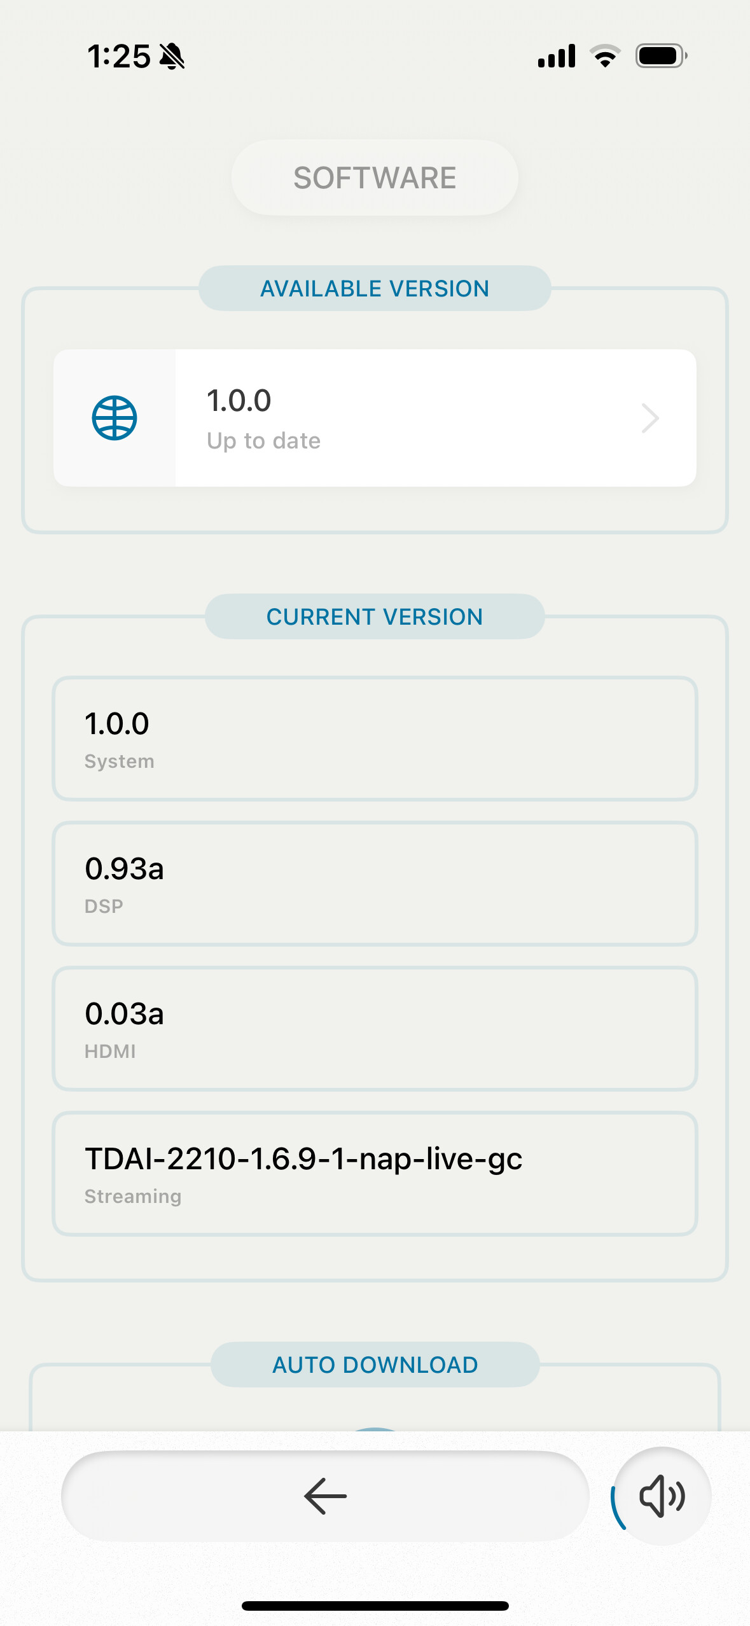Screen dimensions: 750x1626
Task: Tap the cellular signal bars icon
Action: (557, 56)
